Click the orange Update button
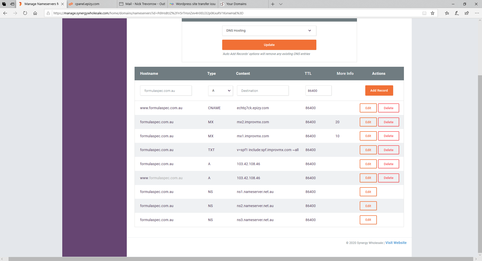The width and height of the screenshot is (482, 261). [x=269, y=45]
